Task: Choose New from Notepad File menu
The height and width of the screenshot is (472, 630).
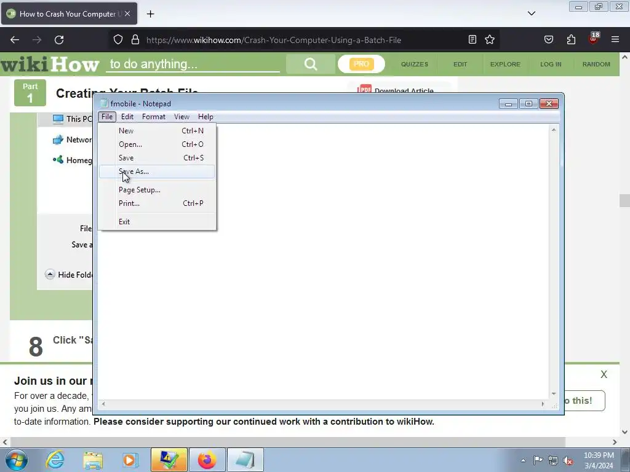Action: point(157,131)
